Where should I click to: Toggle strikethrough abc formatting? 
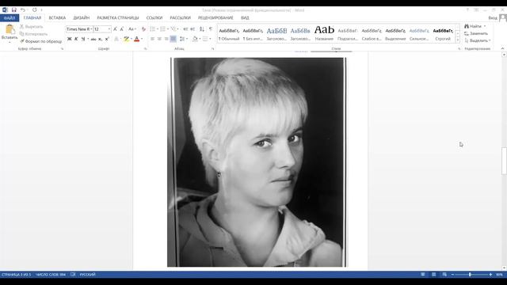pos(93,39)
